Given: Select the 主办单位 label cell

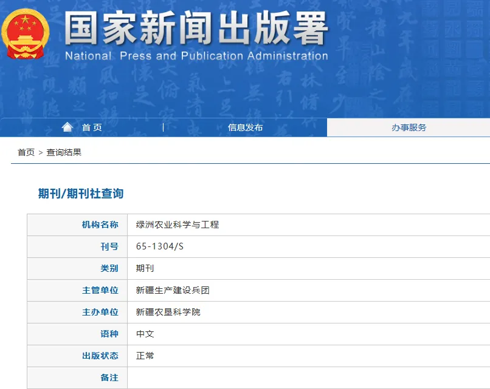Looking at the screenshot, I should pyautogui.click(x=77, y=313).
